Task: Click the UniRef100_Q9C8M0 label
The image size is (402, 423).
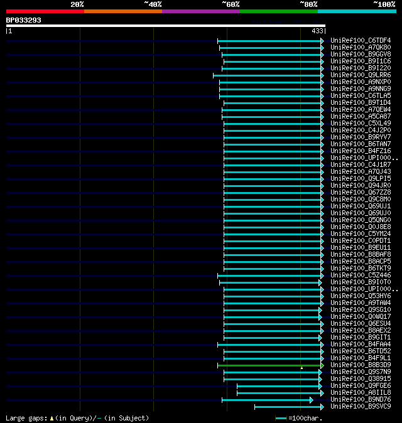Action: coord(361,200)
